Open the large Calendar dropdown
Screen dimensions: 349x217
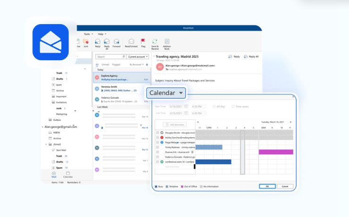[x=166, y=93]
